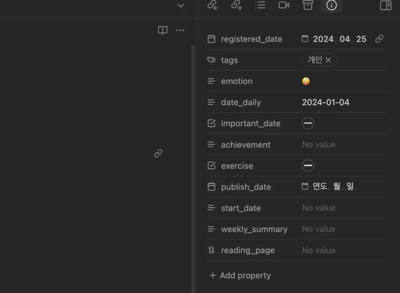The image size is (400, 293).
Task: Open publish_date calendar picker
Action: [305, 187]
